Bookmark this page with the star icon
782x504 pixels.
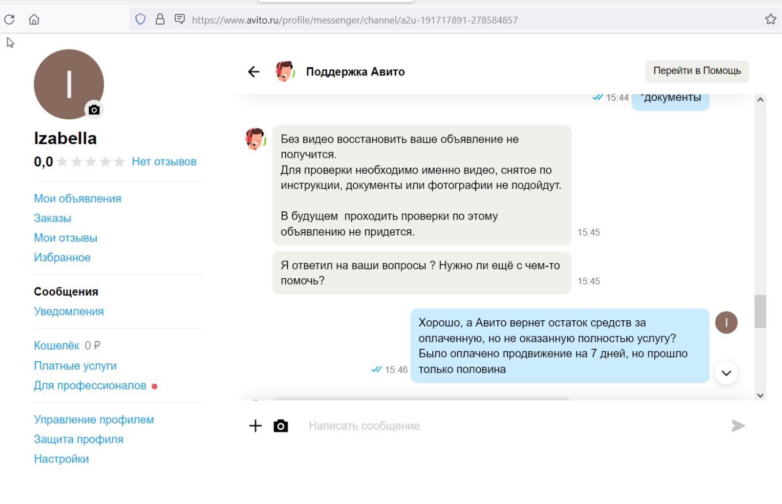[x=770, y=20]
